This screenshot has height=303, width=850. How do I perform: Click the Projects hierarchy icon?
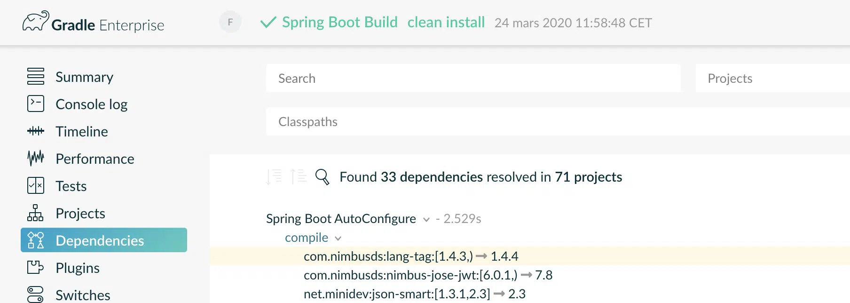(x=35, y=213)
